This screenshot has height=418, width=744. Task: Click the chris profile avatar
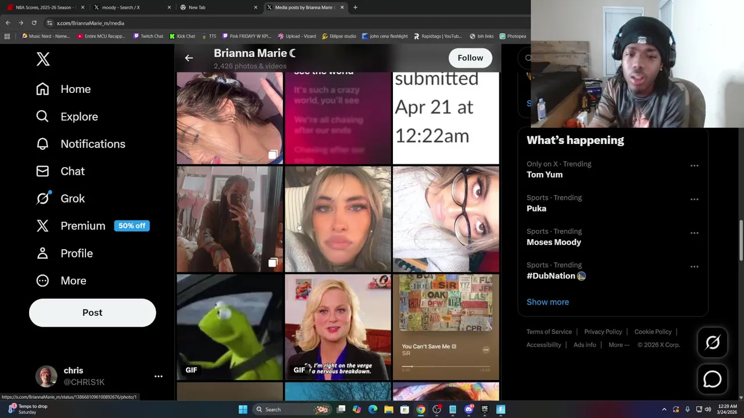pos(46,376)
